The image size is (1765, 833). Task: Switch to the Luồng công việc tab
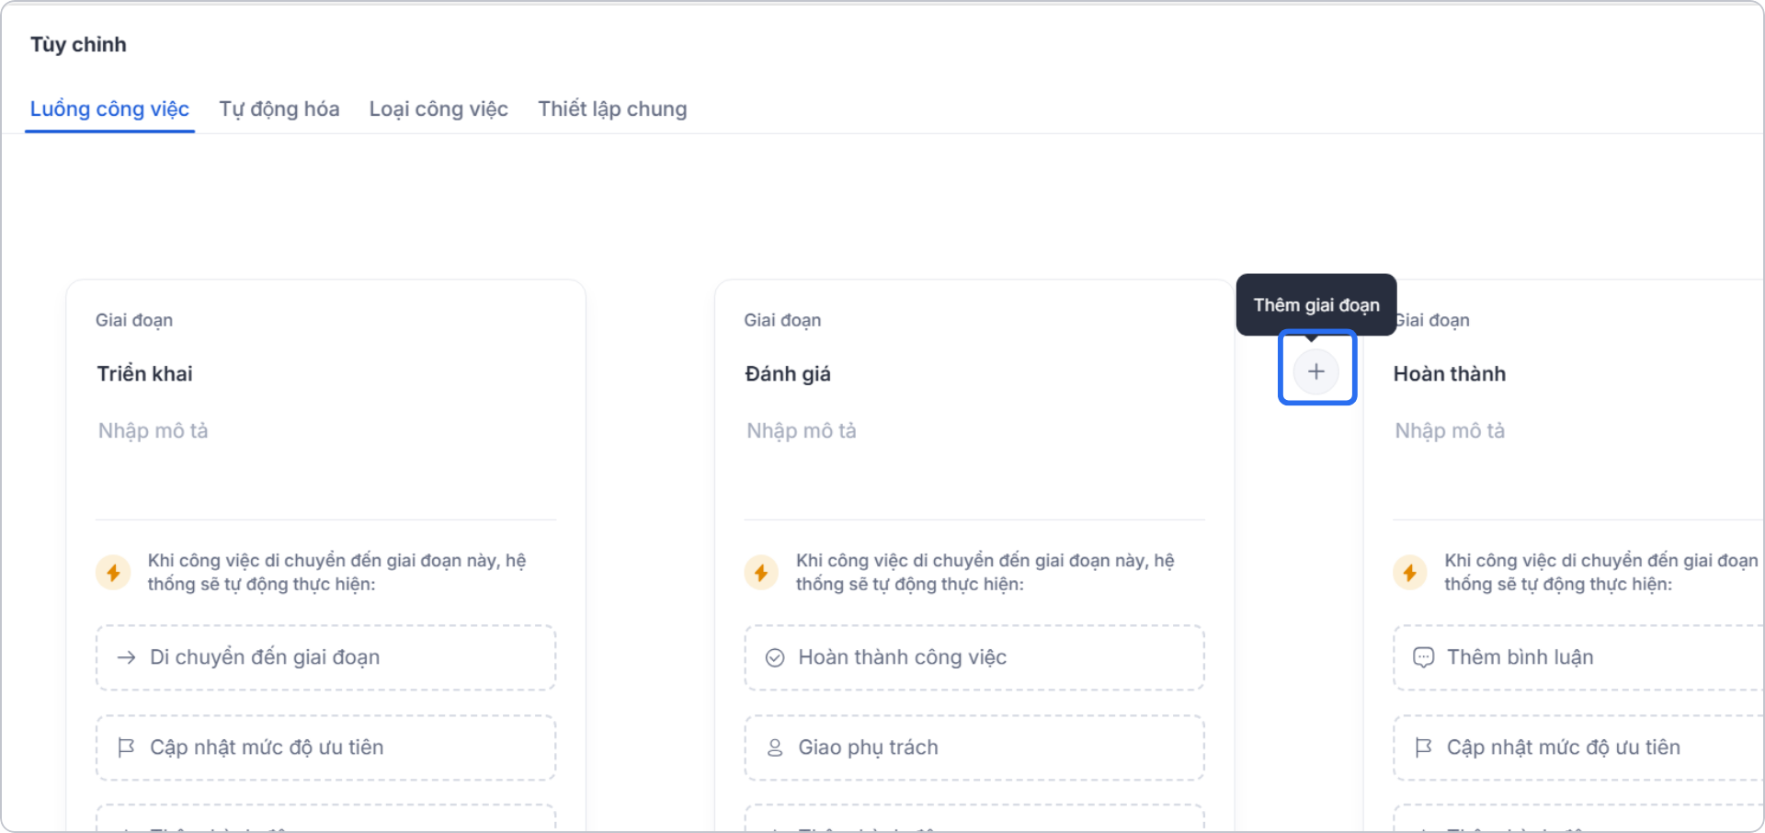(109, 108)
